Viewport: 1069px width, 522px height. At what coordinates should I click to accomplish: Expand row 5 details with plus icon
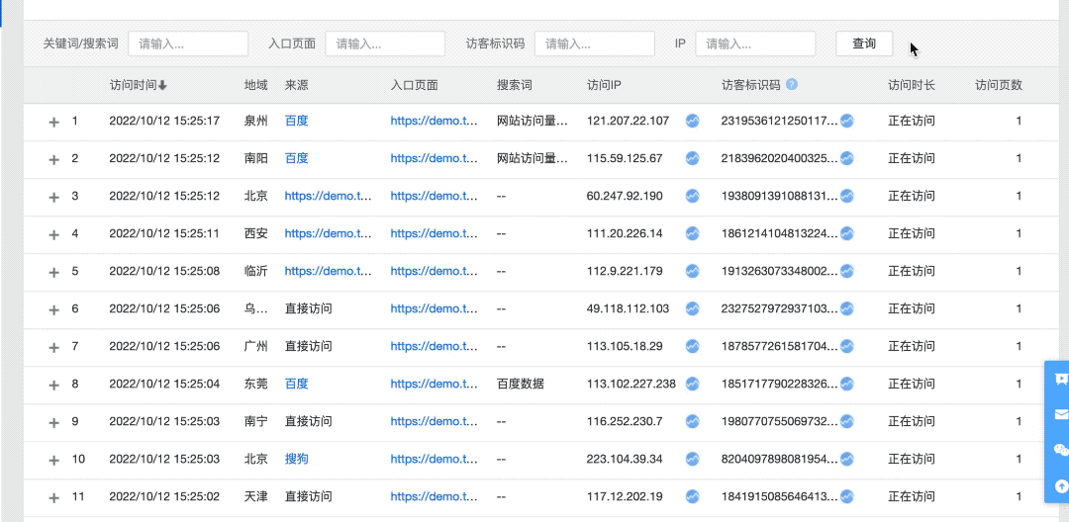coord(54,272)
